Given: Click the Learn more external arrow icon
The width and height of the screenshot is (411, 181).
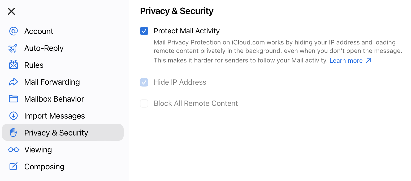Looking at the screenshot, I should [x=368, y=61].
